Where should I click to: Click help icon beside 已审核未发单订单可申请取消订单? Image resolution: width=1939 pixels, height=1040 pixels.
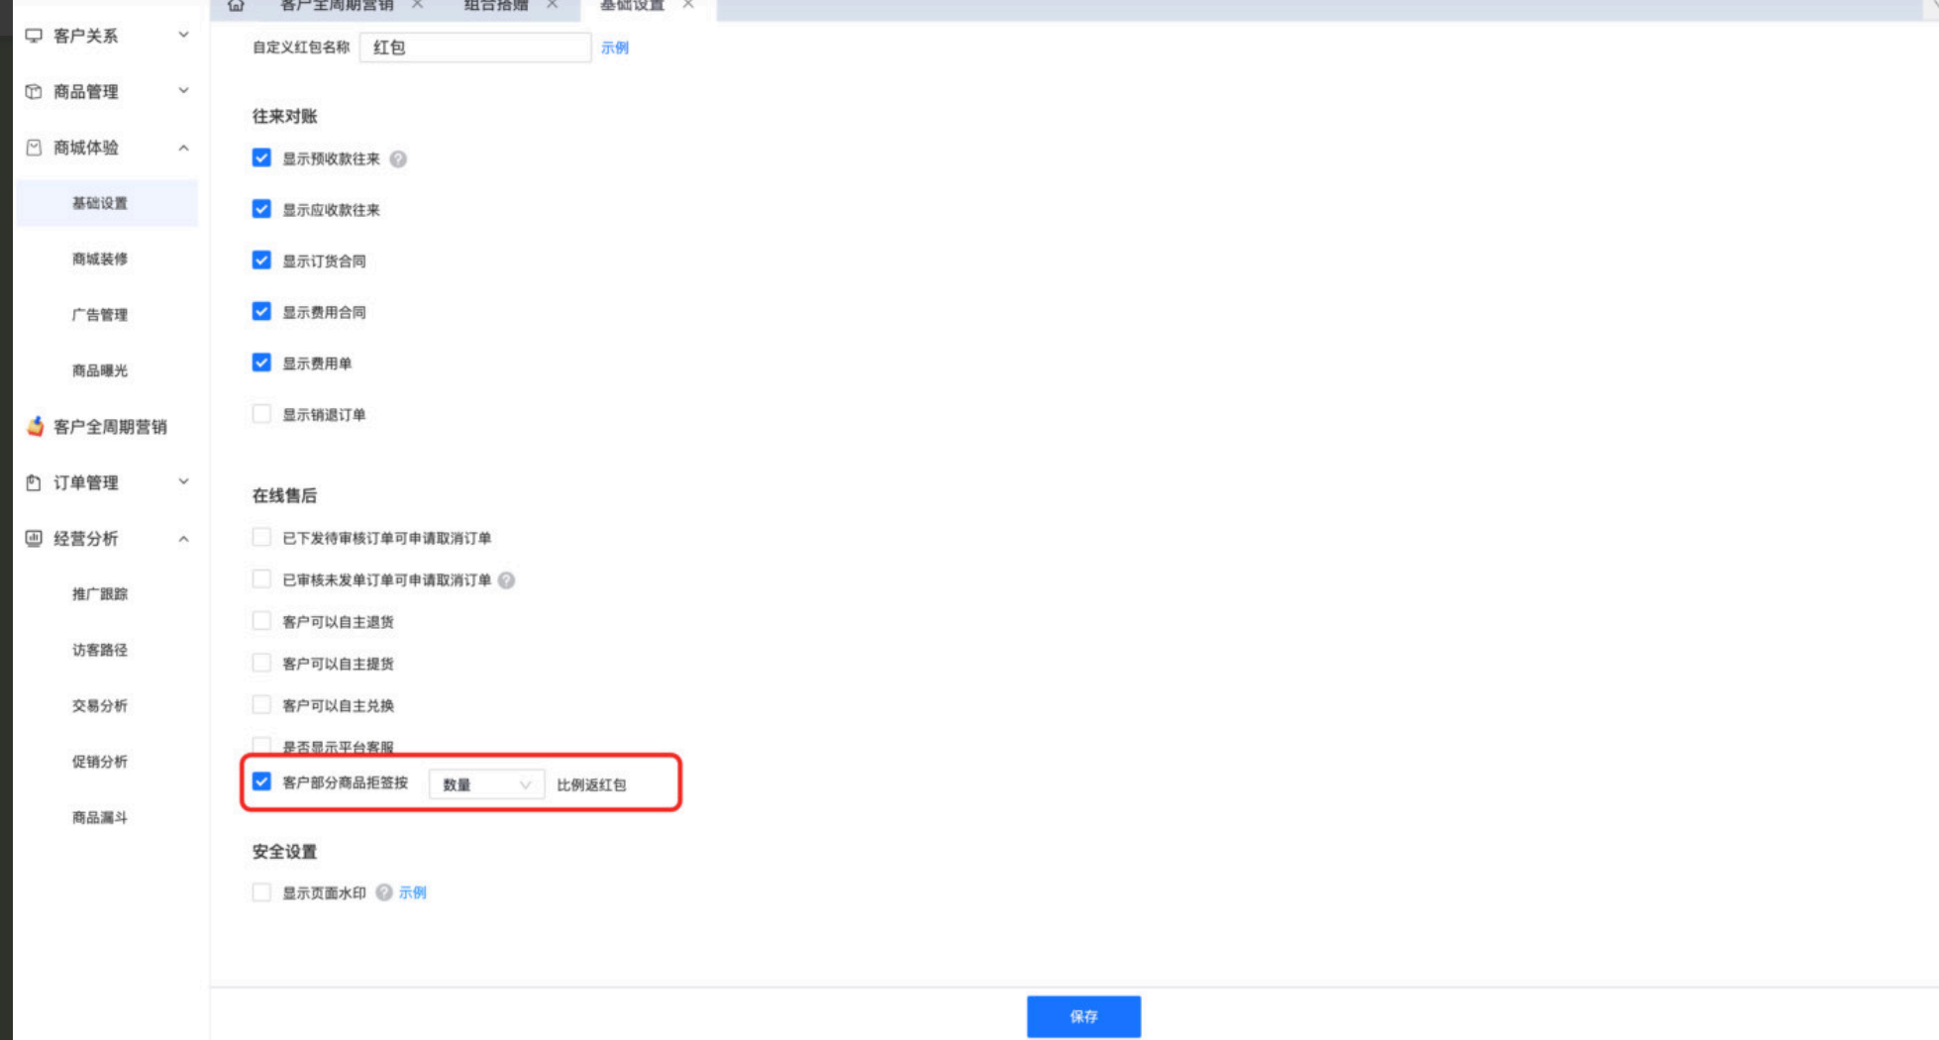point(506,580)
